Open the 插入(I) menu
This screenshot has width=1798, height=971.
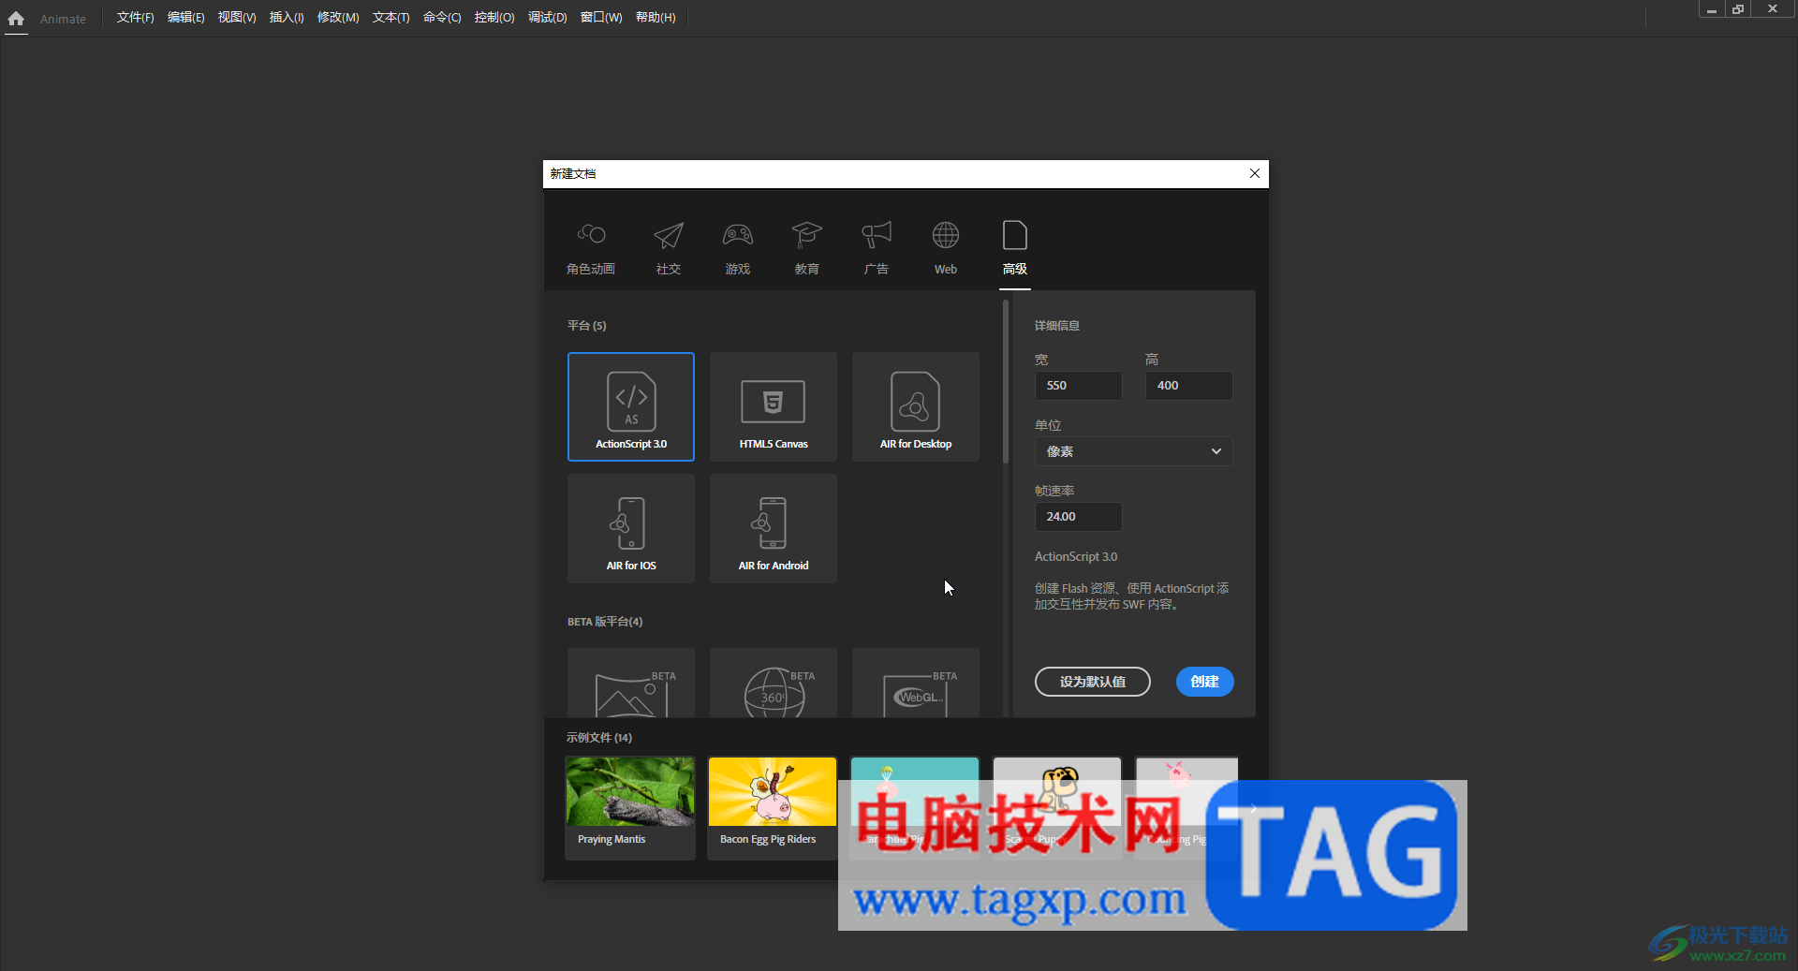(x=287, y=18)
